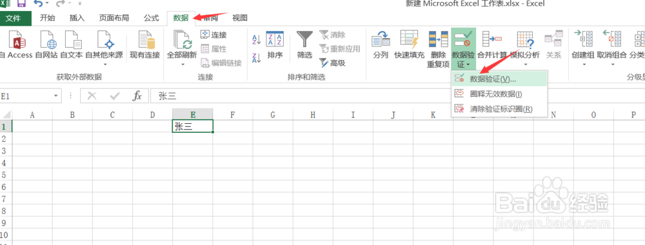
Task: Choose 清除验证标识圈(R) menu entry
Action: pos(499,109)
